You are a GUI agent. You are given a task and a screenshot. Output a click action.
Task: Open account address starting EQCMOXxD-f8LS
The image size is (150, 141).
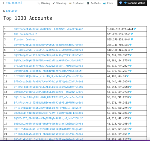point(48,113)
